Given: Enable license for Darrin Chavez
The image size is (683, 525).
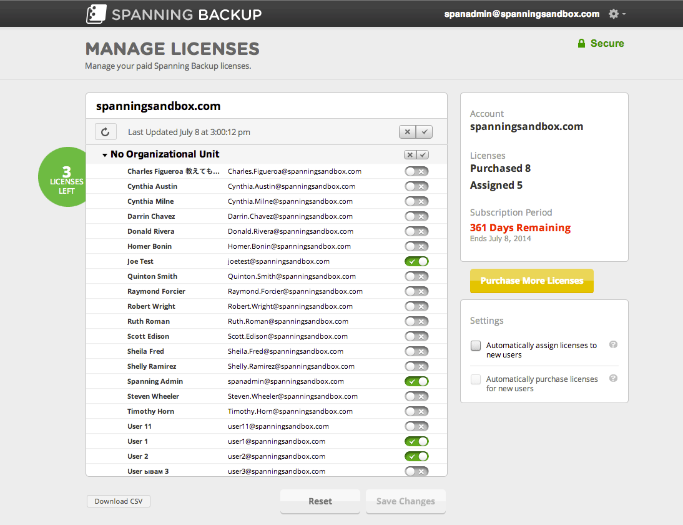Looking at the screenshot, I should click(416, 216).
